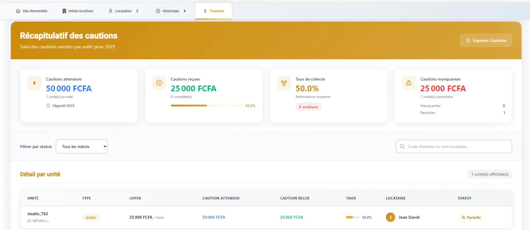Click the Exporter Cautions button

[x=486, y=40]
